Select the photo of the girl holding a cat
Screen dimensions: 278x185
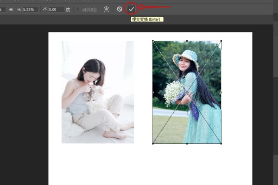tap(98, 92)
